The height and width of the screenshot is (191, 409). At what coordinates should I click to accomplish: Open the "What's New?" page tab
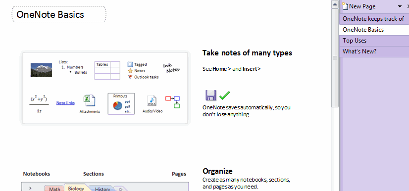pyautogui.click(x=374, y=51)
